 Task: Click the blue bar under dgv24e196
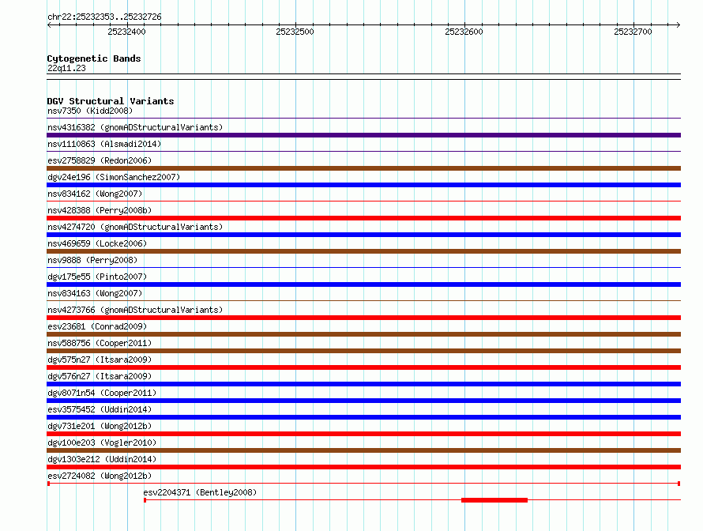coord(363,185)
